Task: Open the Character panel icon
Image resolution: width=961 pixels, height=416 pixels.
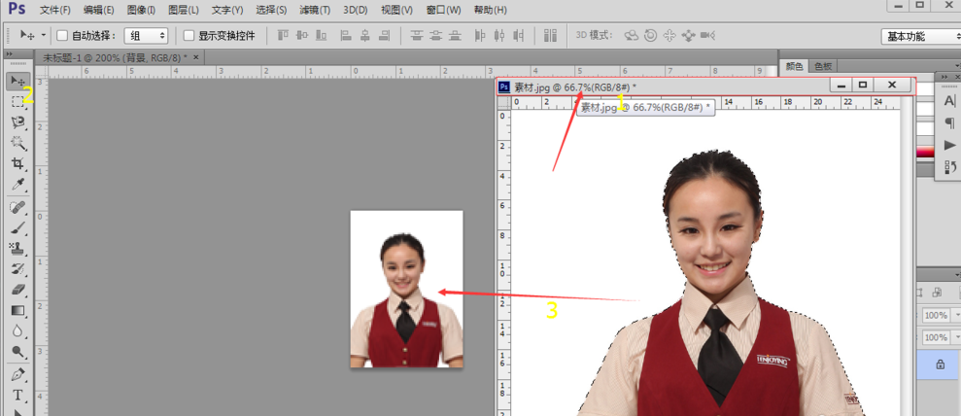Action: [949, 100]
